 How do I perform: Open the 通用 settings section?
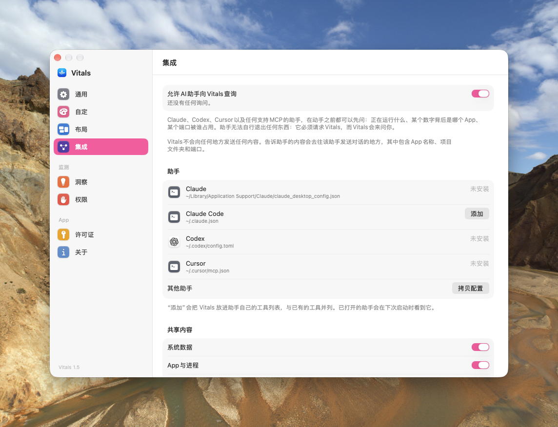click(x=100, y=94)
